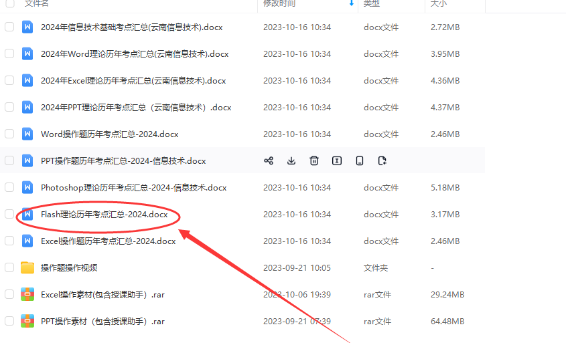Click 2.72MB size of 信息技术基础 file

(x=445, y=27)
